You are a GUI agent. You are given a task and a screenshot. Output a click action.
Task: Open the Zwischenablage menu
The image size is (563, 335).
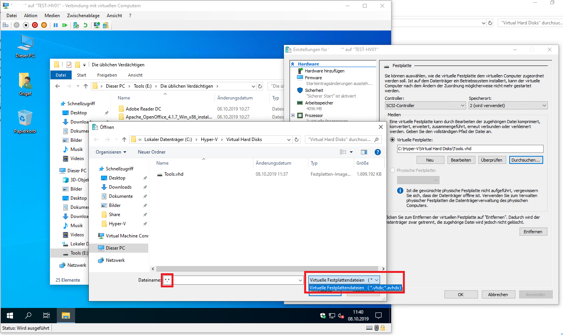83,16
